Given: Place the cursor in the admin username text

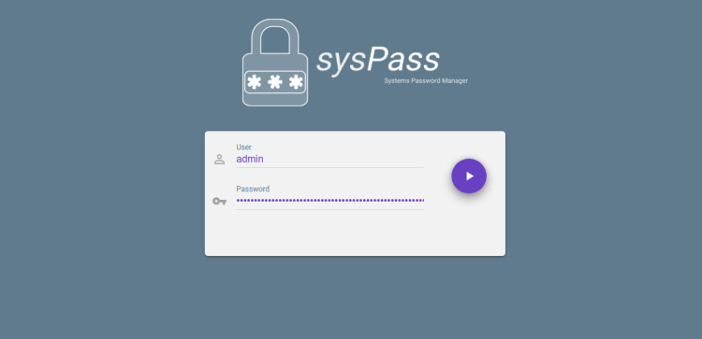Looking at the screenshot, I should 250,159.
